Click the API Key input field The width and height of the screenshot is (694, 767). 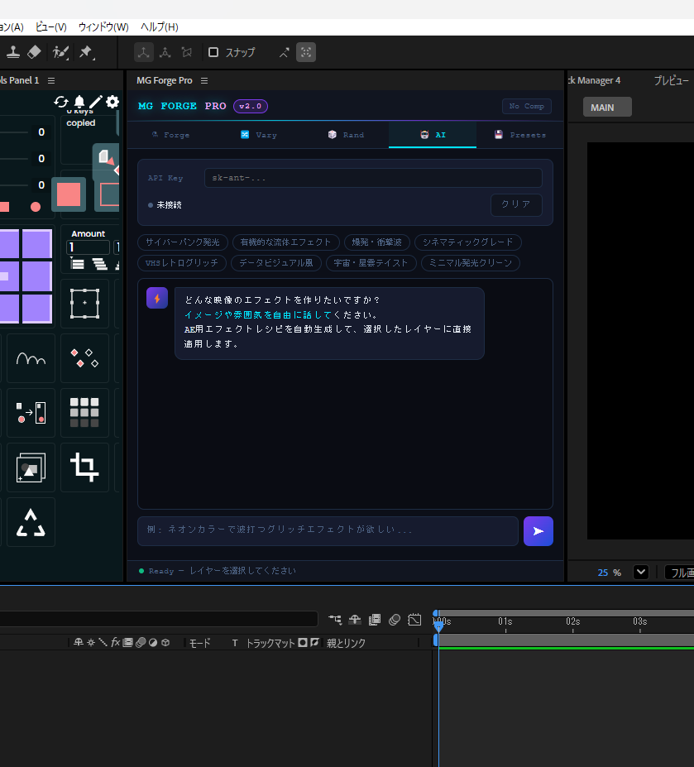(x=373, y=178)
